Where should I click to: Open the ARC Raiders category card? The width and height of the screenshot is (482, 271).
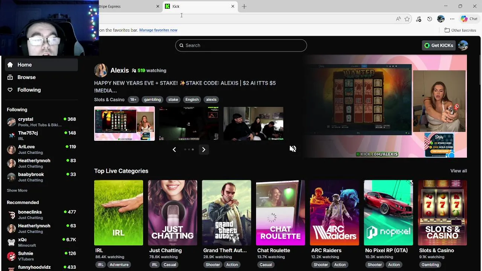334,213
